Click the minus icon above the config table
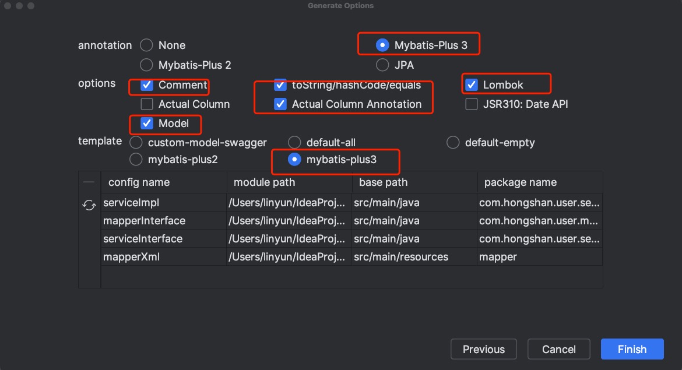Image resolution: width=682 pixels, height=370 pixels. [x=89, y=182]
